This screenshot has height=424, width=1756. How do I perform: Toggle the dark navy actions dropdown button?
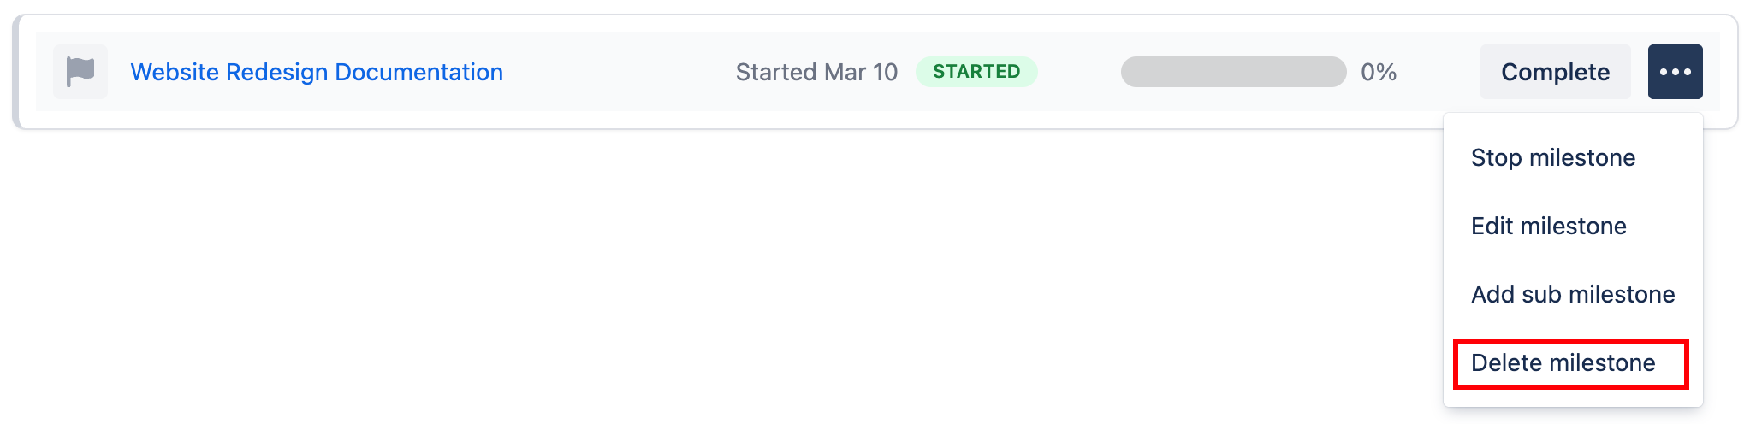pyautogui.click(x=1675, y=72)
